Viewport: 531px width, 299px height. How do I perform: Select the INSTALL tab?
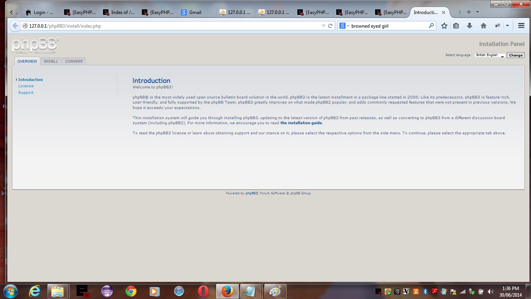point(51,62)
